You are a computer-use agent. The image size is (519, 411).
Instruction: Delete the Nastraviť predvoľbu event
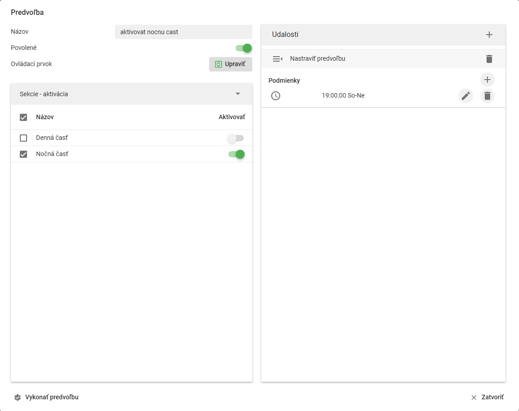click(489, 59)
